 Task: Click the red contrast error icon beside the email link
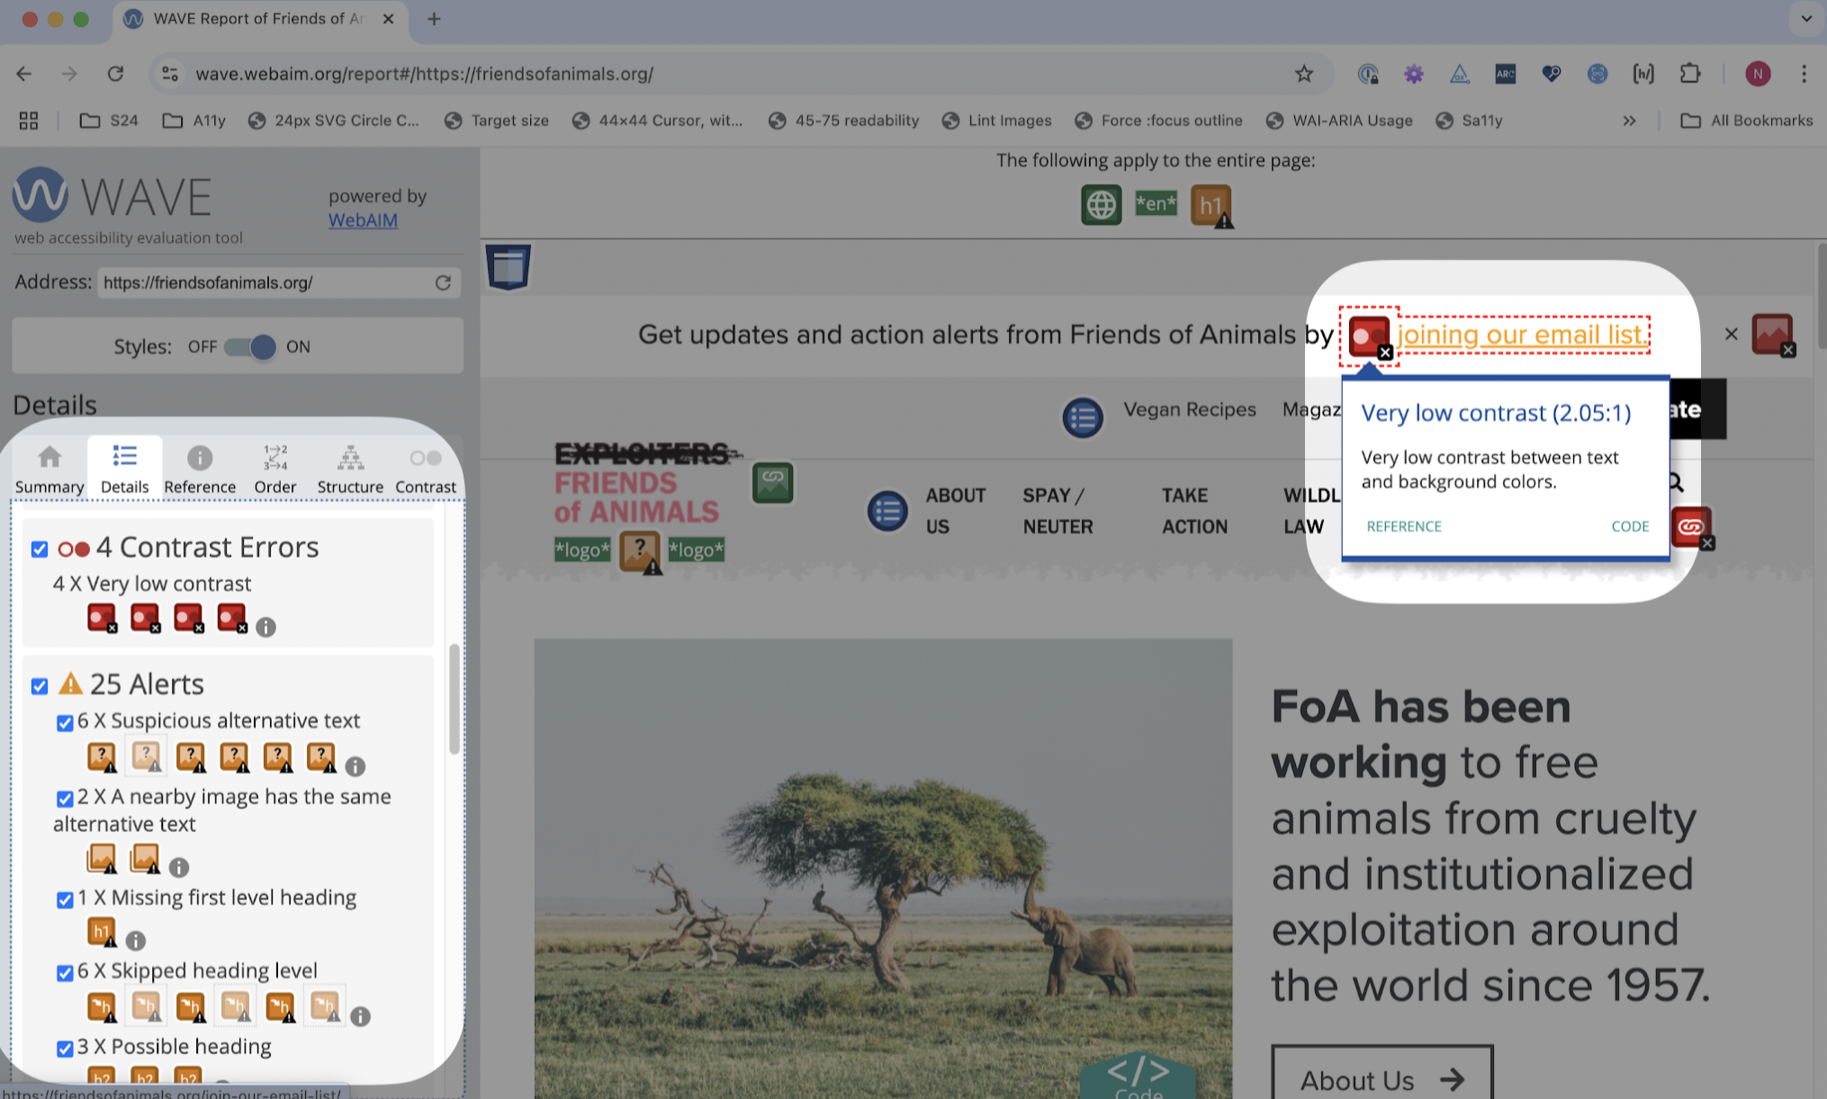(1368, 335)
